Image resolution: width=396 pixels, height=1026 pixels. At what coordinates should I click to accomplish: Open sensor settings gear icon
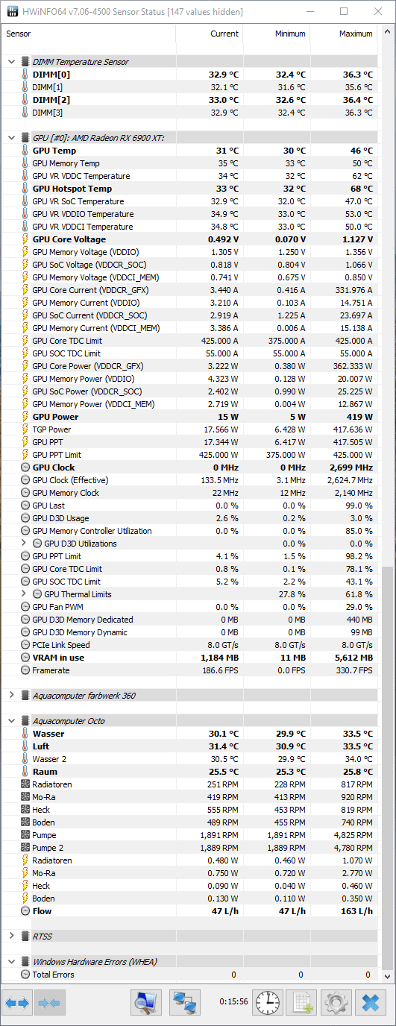[x=336, y=1003]
